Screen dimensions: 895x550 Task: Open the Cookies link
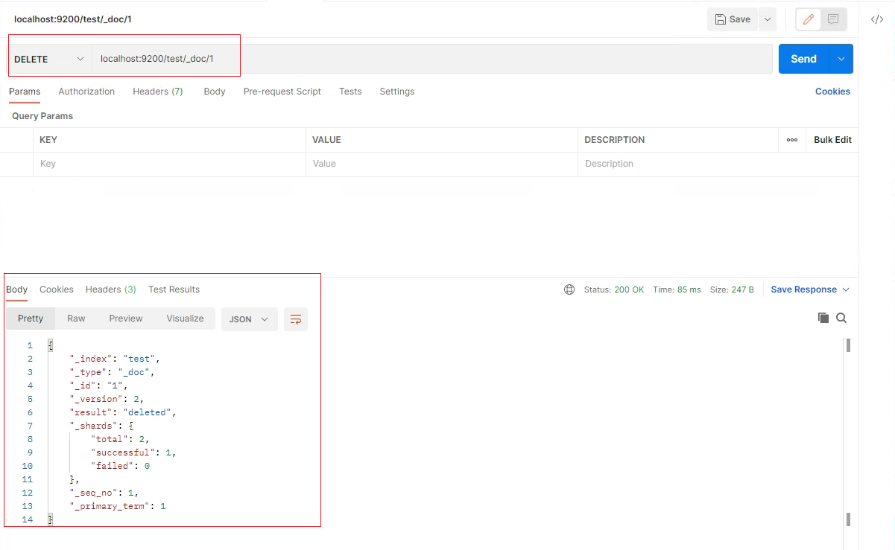click(832, 92)
